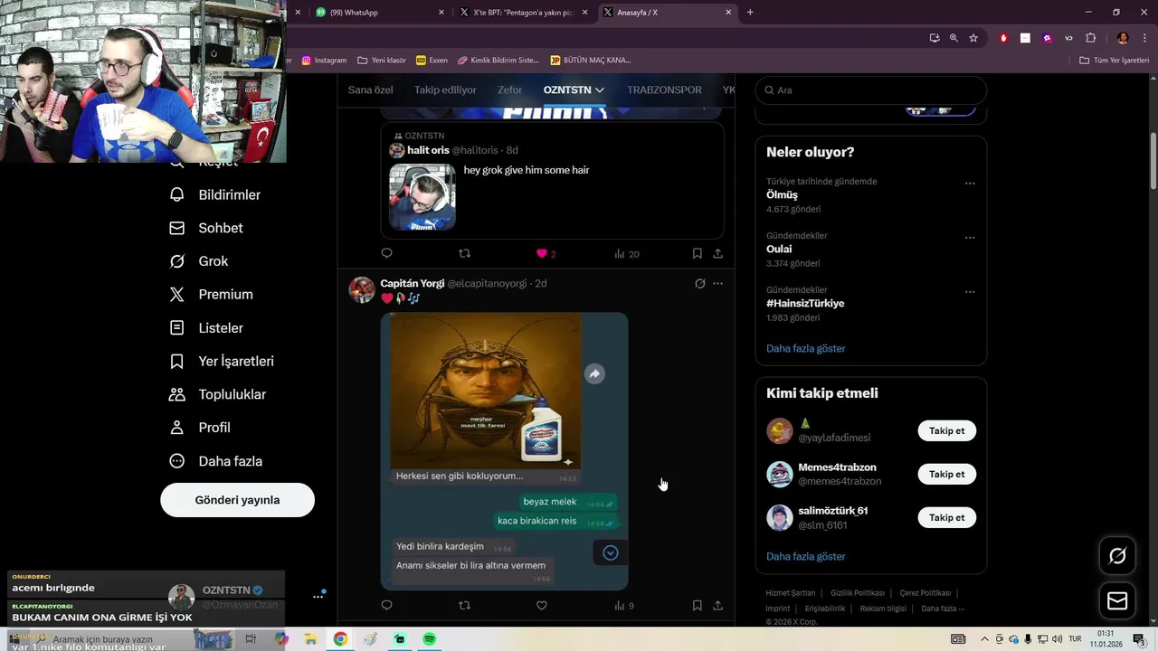The image size is (1158, 651).
Task: Open Chrome extensions puzzle icon
Action: pos(1090,38)
